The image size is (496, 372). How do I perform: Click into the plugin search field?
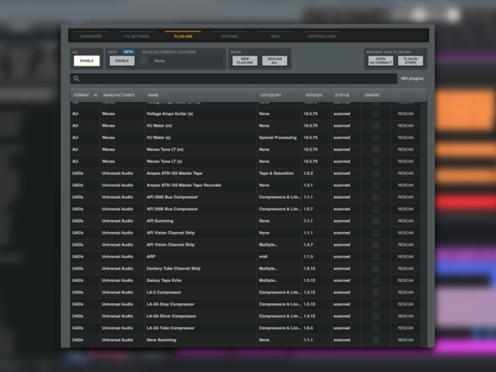234,79
